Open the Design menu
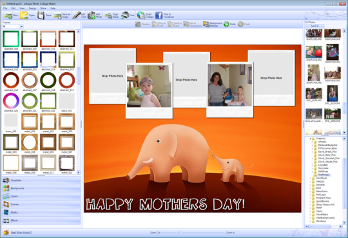Viewport: 348px width, 238px height. pyautogui.click(x=32, y=8)
